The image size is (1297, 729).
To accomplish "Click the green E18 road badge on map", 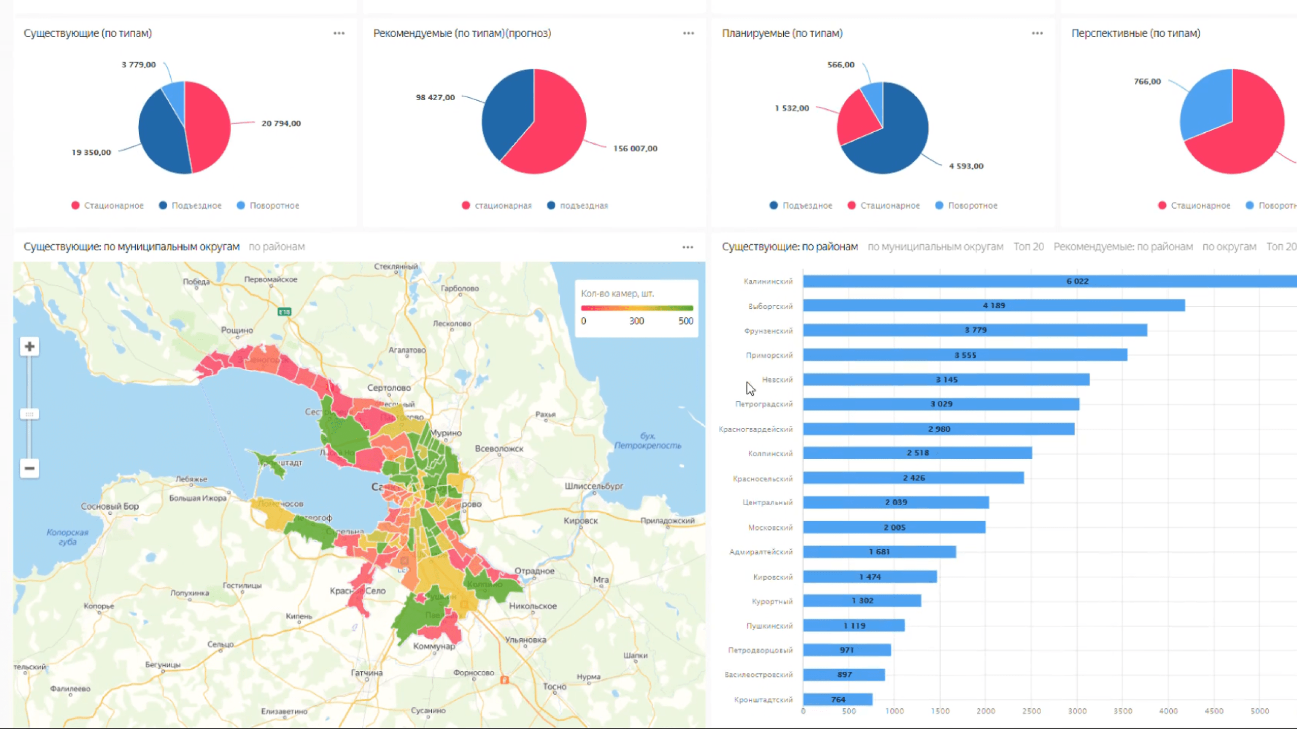I will coord(285,312).
